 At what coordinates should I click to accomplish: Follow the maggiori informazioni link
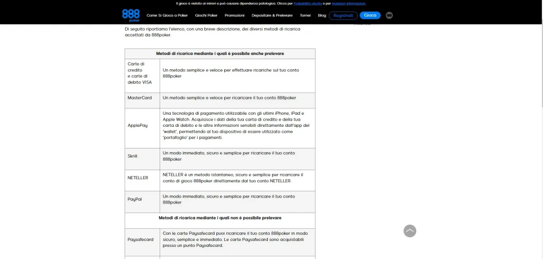tap(348, 3)
